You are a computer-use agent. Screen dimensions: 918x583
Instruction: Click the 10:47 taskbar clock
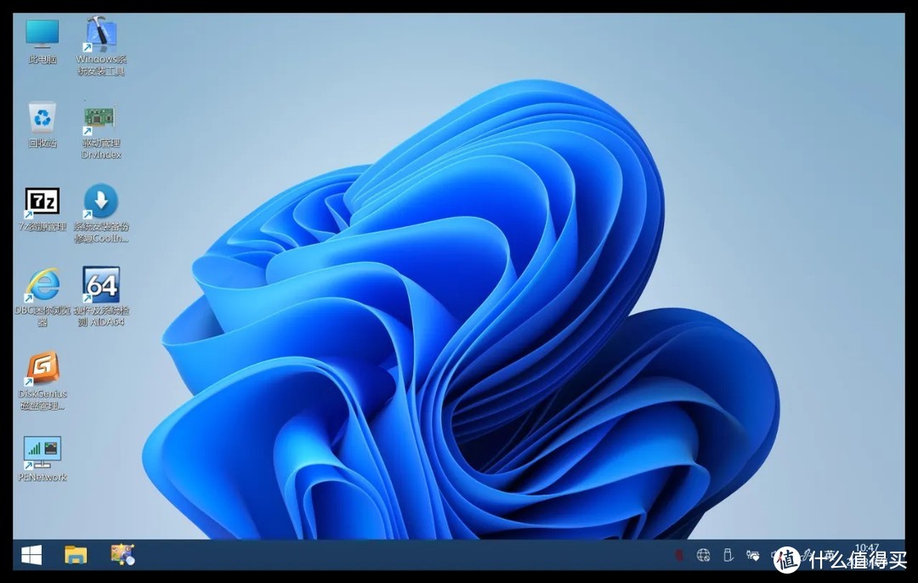pos(867,548)
